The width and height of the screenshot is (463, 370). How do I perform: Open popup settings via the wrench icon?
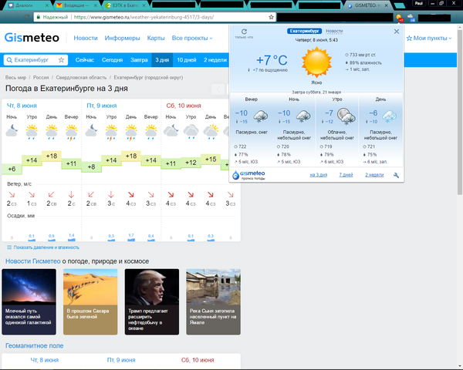point(397,175)
